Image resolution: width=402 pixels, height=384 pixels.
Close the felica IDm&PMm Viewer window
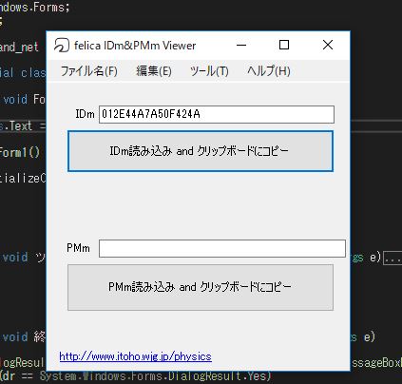coord(328,45)
